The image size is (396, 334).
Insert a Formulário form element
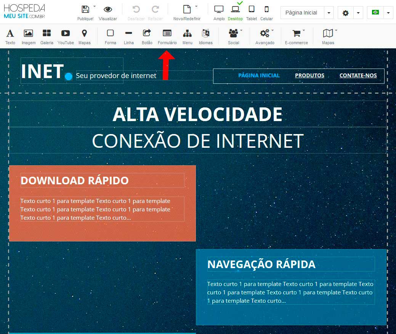coord(167,37)
